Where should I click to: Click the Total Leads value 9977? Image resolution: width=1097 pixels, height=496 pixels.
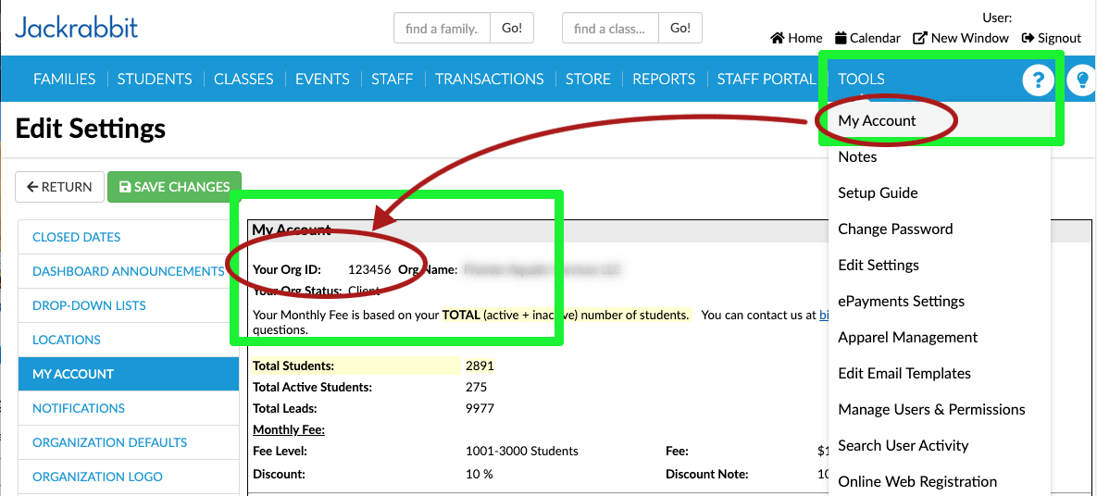point(480,409)
